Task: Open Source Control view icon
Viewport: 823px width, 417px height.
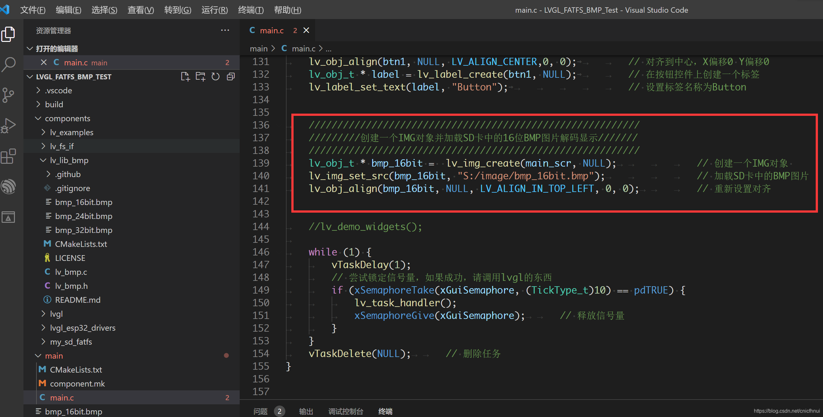Action: pos(9,95)
